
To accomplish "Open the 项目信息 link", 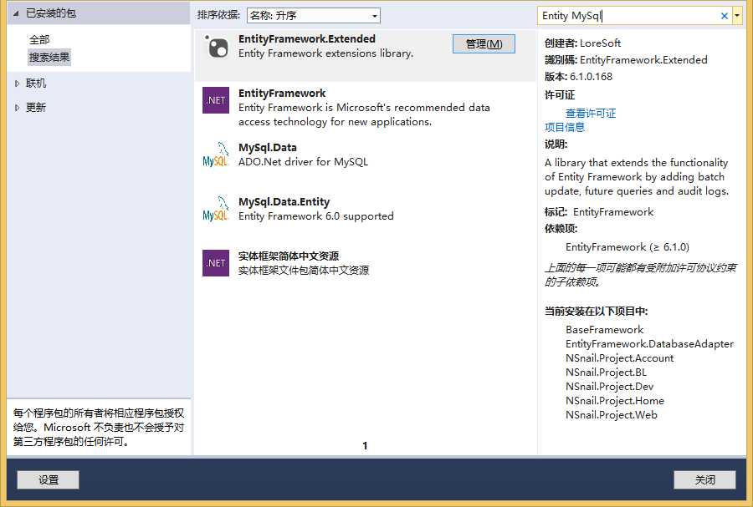I will (x=564, y=128).
